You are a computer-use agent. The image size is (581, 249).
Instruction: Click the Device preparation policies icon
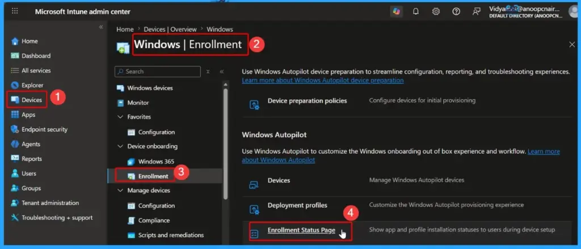[x=254, y=105]
